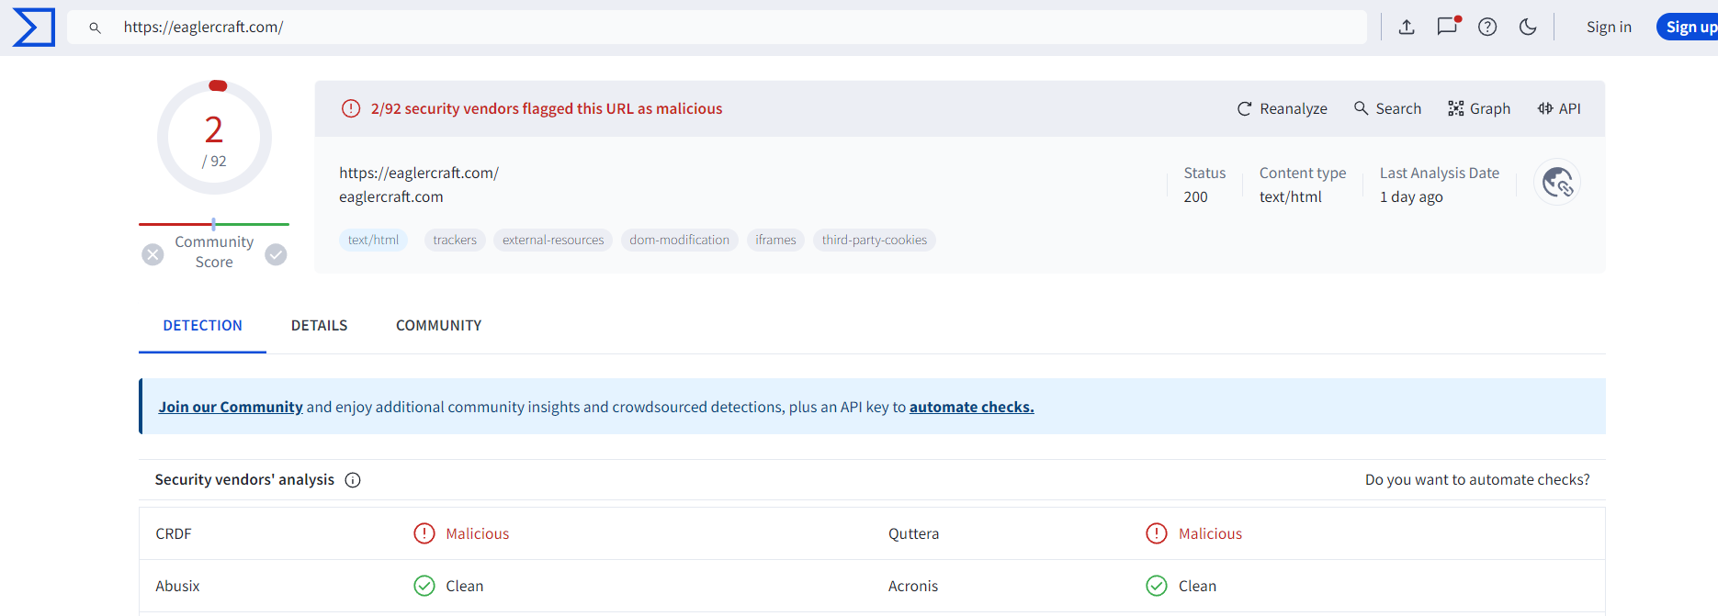Click the Reanalyze button
1718x616 pixels.
[1282, 108]
